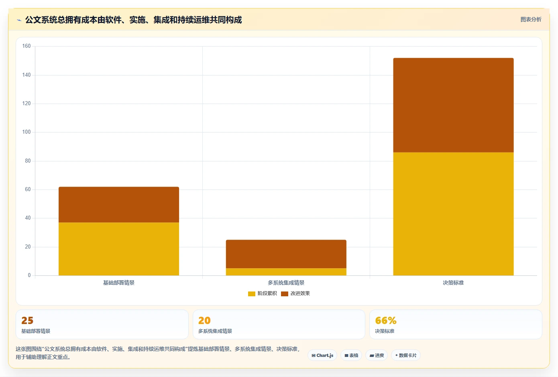Click the icon inside the 进度 tag

click(x=372, y=356)
